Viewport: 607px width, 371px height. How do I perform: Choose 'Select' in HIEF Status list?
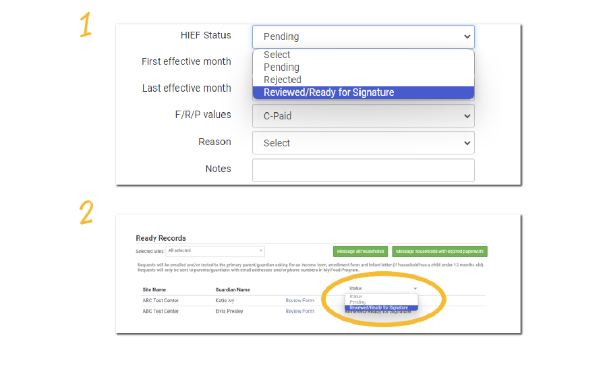pyautogui.click(x=277, y=55)
